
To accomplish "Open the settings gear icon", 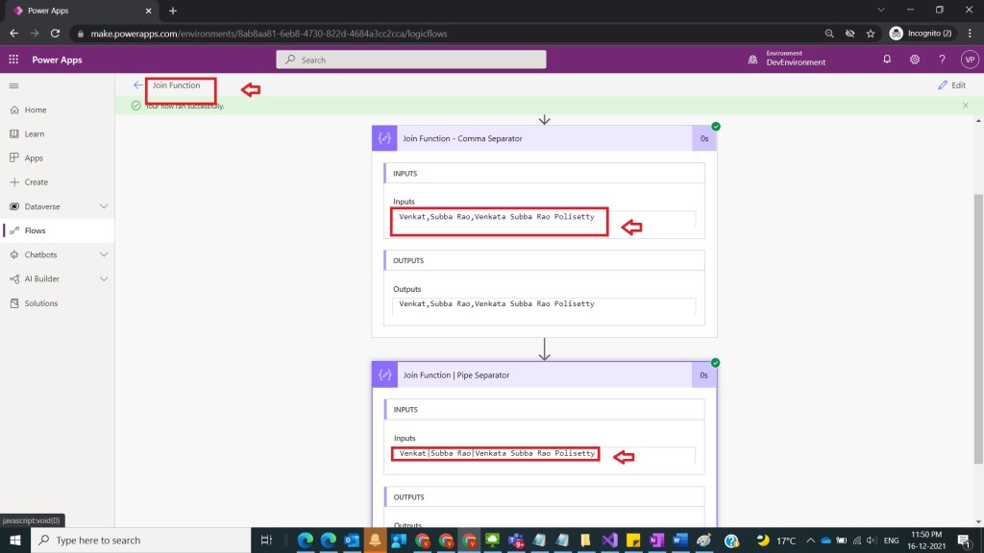I will point(915,60).
